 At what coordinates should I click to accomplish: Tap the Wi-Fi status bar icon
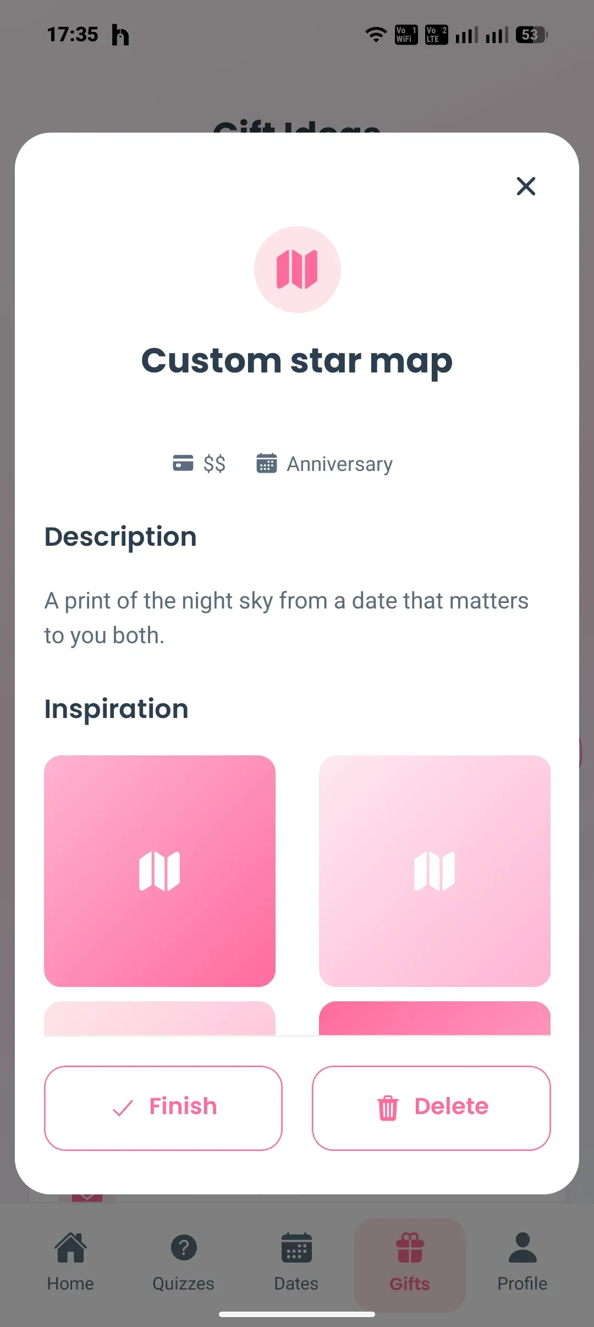click(376, 35)
